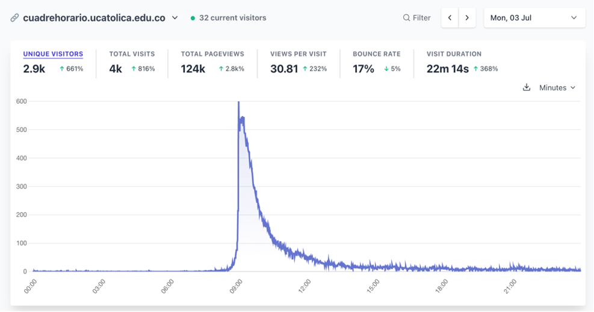Open the Mon, 03 Jul date picker

click(x=534, y=18)
